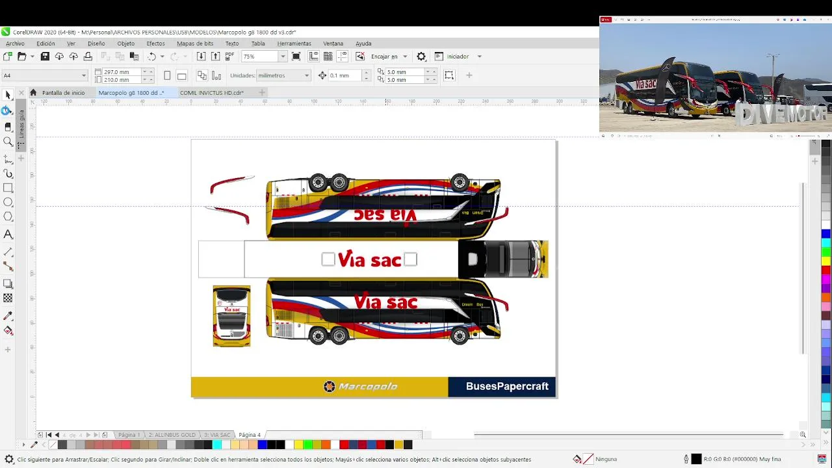
Task: Open the zoom level 75% dropdown
Action: click(x=282, y=57)
